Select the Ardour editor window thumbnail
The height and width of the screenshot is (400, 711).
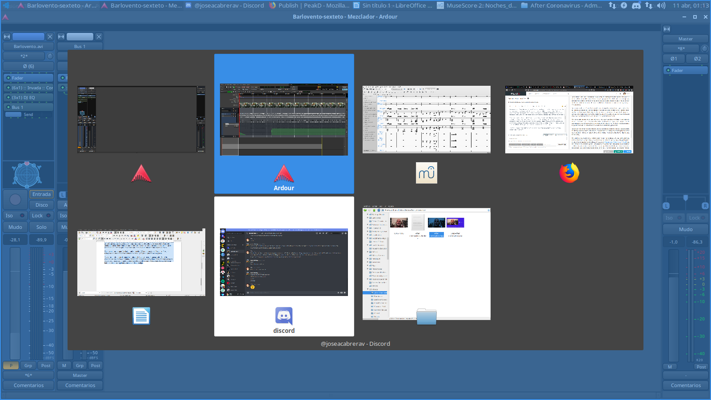284,120
